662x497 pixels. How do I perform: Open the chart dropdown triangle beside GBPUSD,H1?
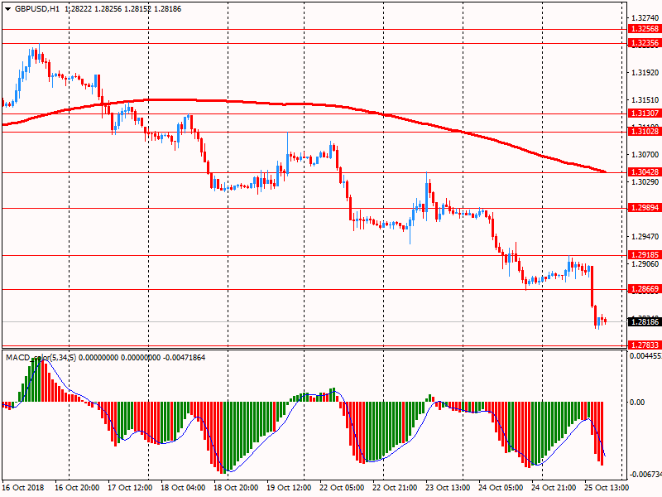pyautogui.click(x=7, y=9)
